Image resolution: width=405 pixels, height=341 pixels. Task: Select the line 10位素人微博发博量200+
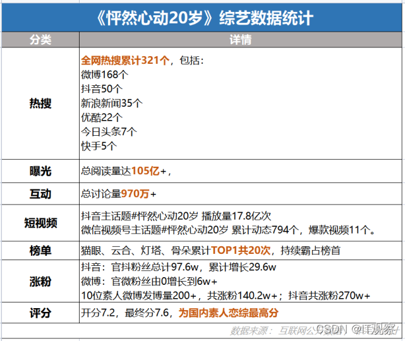(226, 296)
